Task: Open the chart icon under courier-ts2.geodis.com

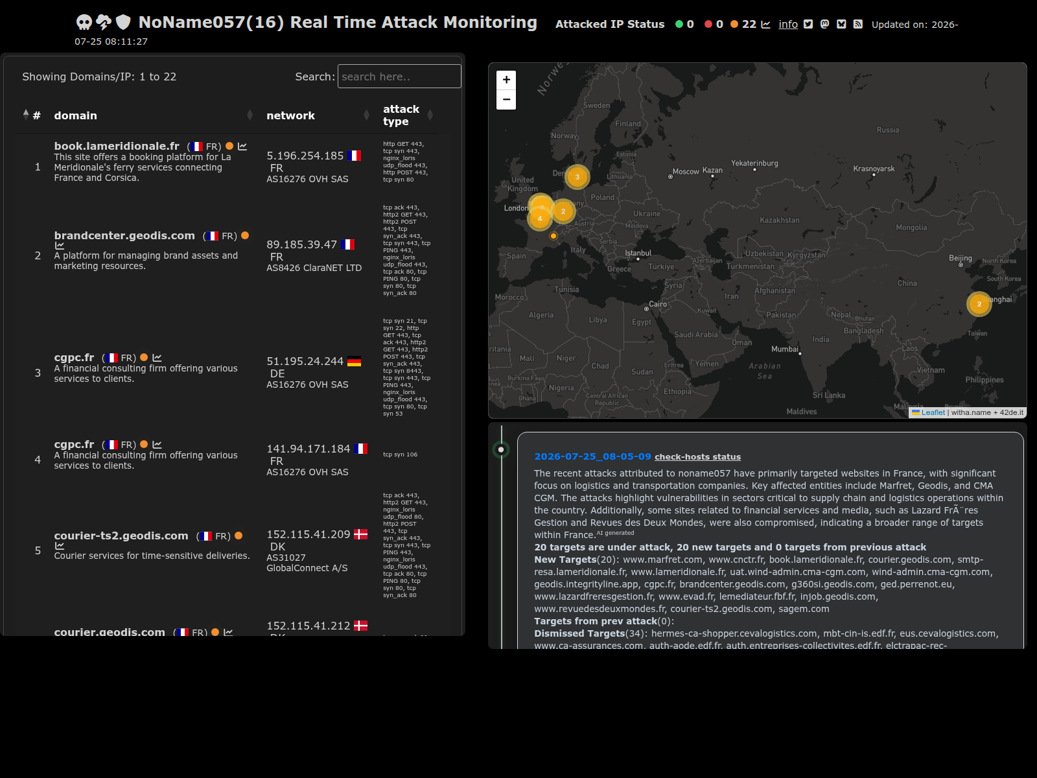Action: pos(60,546)
